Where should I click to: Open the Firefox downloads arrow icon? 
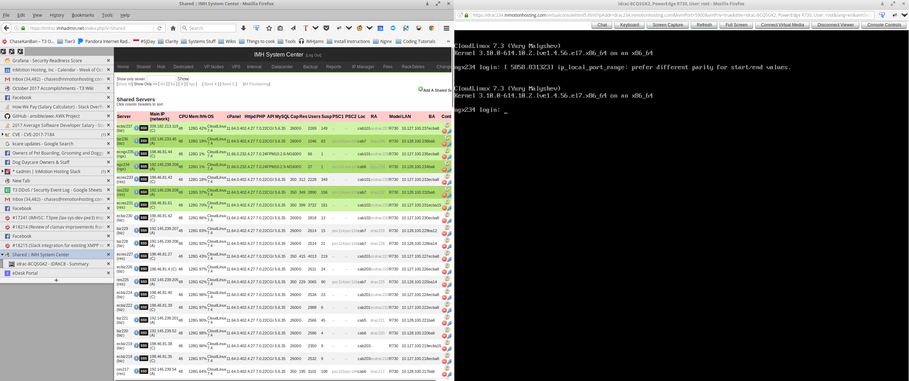pyautogui.click(x=244, y=28)
